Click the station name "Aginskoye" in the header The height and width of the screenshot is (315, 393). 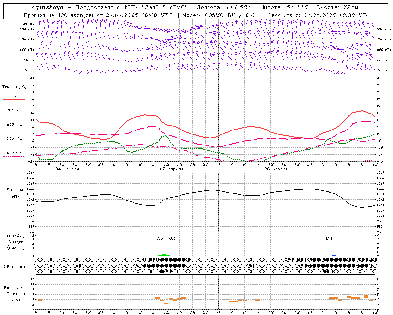[47, 7]
